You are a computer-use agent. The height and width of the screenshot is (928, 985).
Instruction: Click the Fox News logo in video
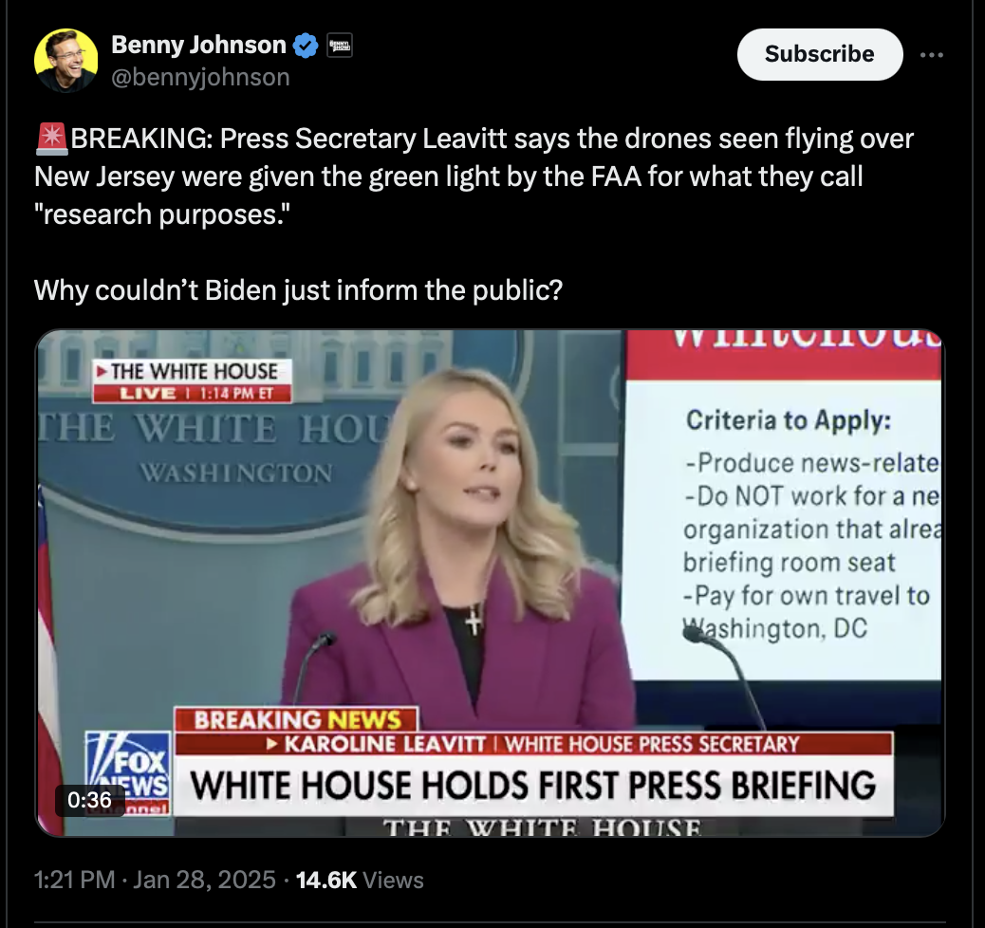point(129,773)
